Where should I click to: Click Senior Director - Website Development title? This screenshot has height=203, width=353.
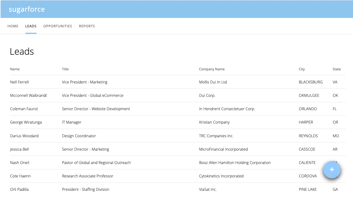click(96, 109)
